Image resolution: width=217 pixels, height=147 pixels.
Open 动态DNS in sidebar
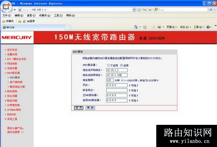(x=11, y=114)
